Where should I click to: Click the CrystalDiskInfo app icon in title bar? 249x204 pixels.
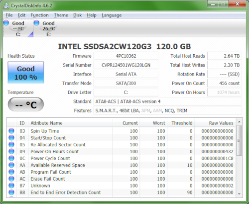(6, 5)
